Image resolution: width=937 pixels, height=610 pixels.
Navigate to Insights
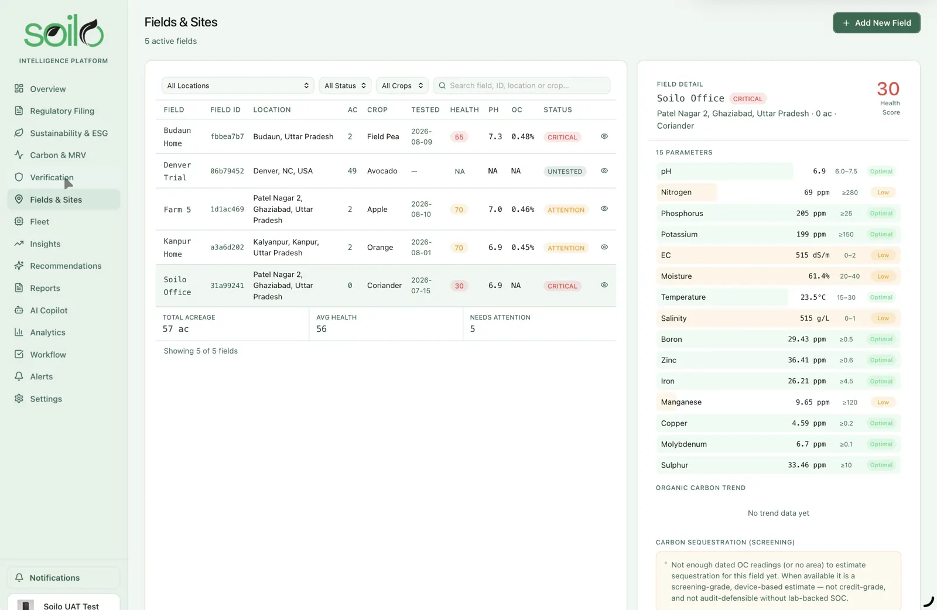click(x=63, y=244)
